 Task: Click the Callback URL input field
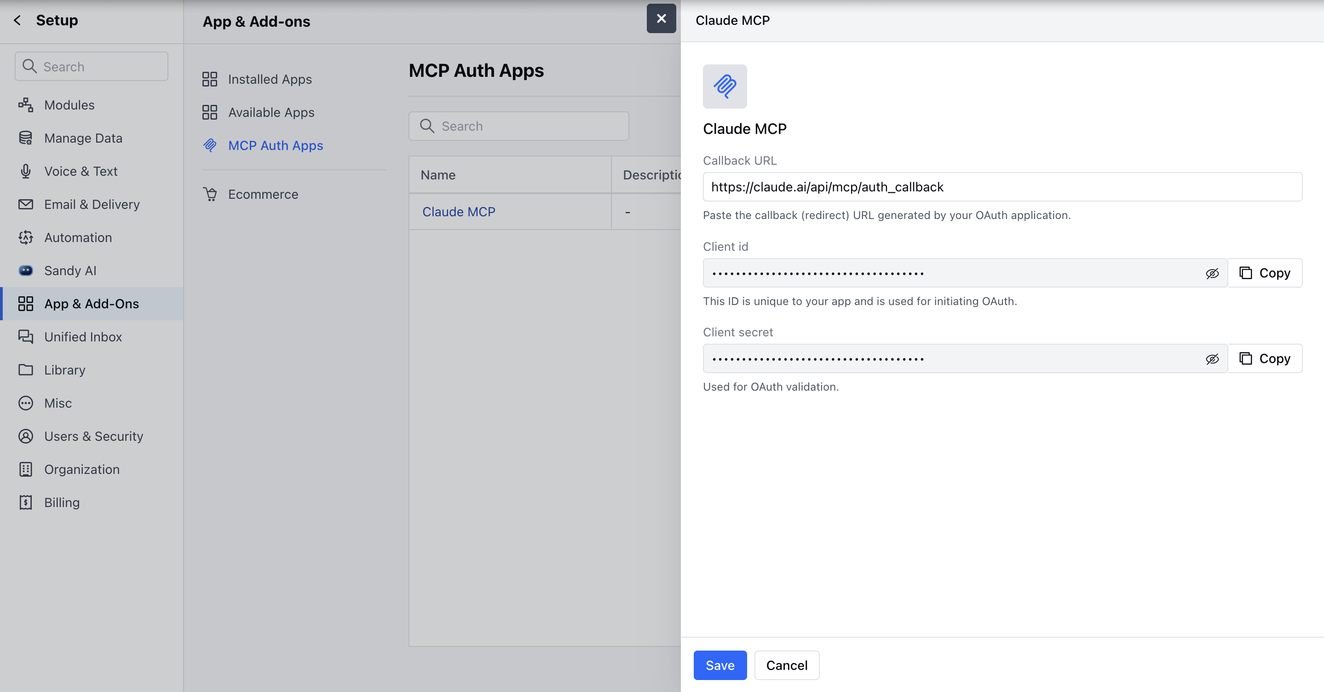pos(1002,187)
